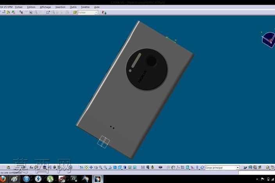
Task: Click the Zoom Out magnifier icon
Action: click(x=105, y=168)
